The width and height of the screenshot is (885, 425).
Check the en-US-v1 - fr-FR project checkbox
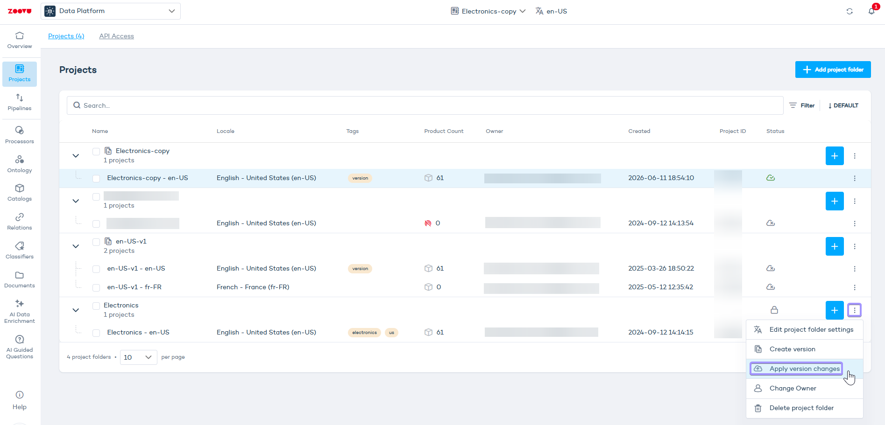coord(96,288)
